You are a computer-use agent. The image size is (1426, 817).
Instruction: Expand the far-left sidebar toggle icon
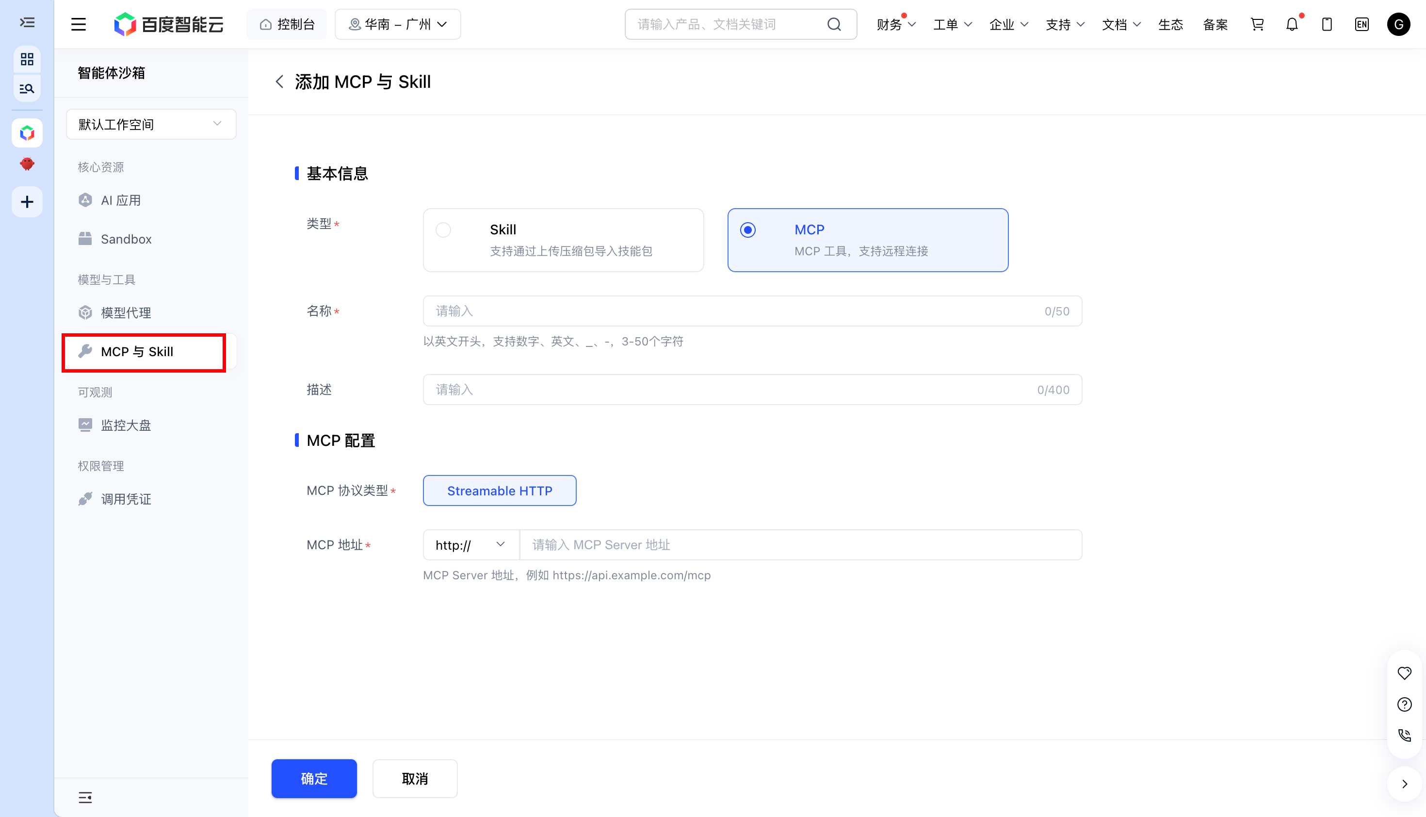[x=27, y=23]
